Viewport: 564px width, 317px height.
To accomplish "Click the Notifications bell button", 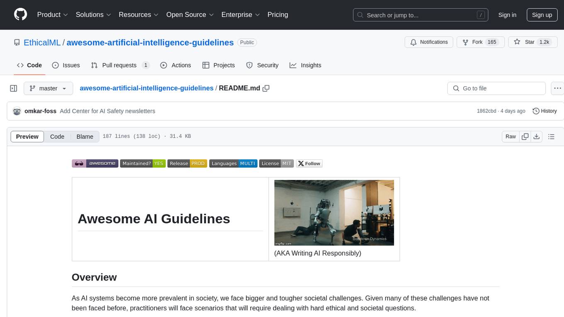I will 429,42.
